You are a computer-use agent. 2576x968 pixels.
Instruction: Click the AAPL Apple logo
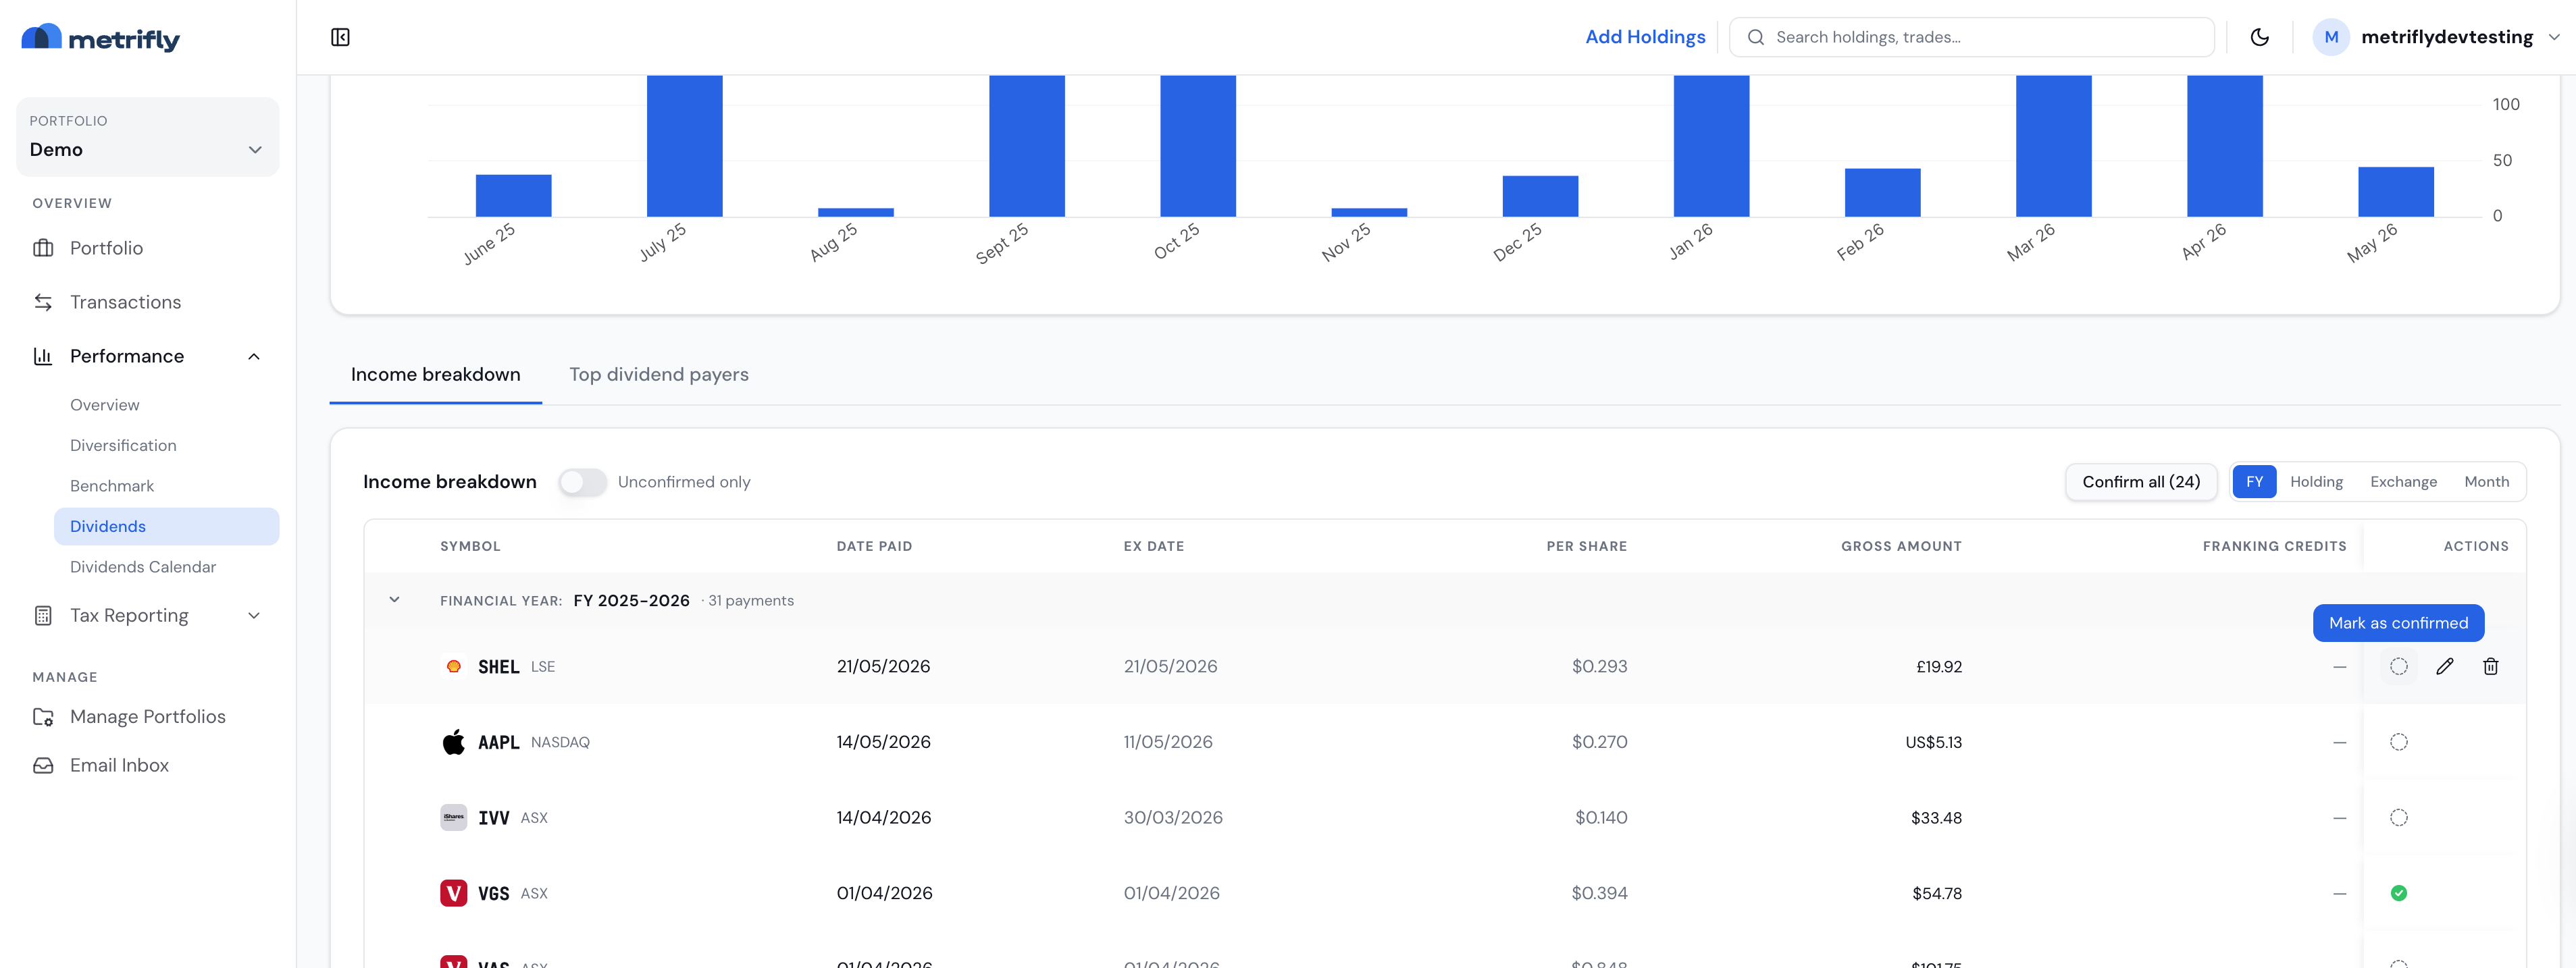(x=453, y=743)
